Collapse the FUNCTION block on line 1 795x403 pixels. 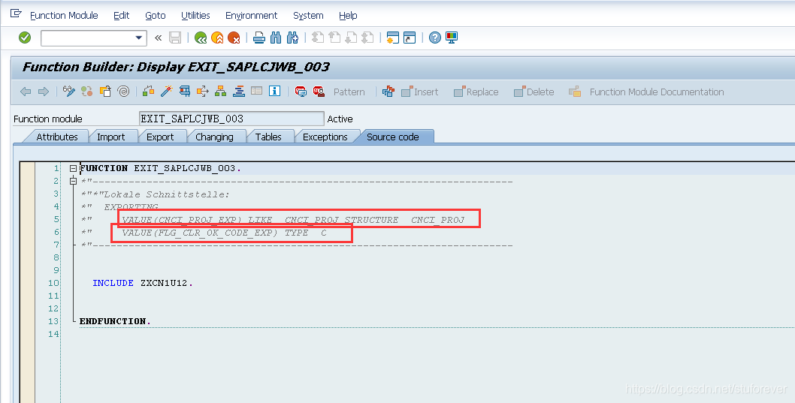tap(73, 168)
